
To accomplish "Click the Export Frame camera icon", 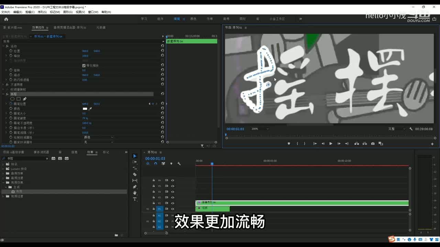I will 373,144.
